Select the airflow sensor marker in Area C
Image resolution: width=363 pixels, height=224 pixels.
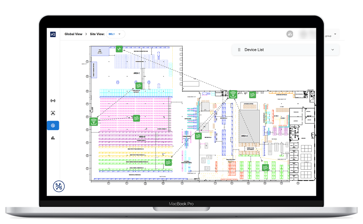point(139,86)
